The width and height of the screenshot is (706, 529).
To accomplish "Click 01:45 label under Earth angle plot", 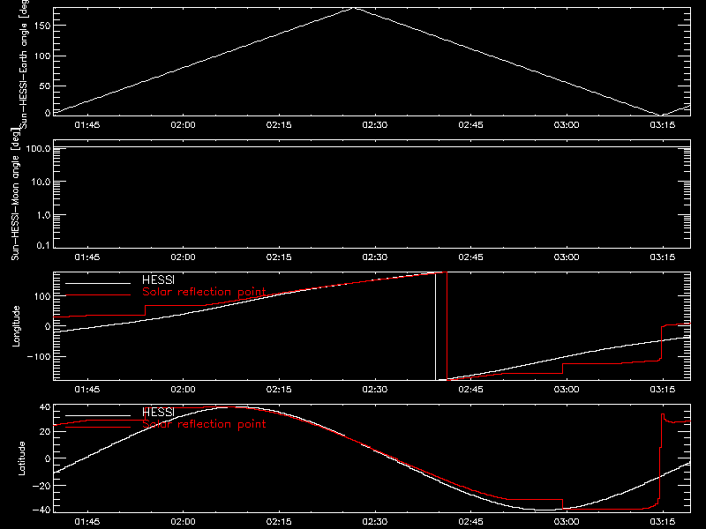I will (x=87, y=125).
